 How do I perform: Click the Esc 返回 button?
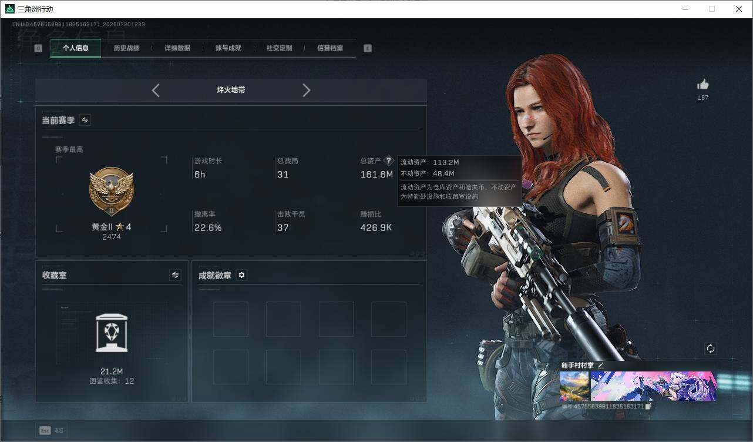[x=51, y=431]
